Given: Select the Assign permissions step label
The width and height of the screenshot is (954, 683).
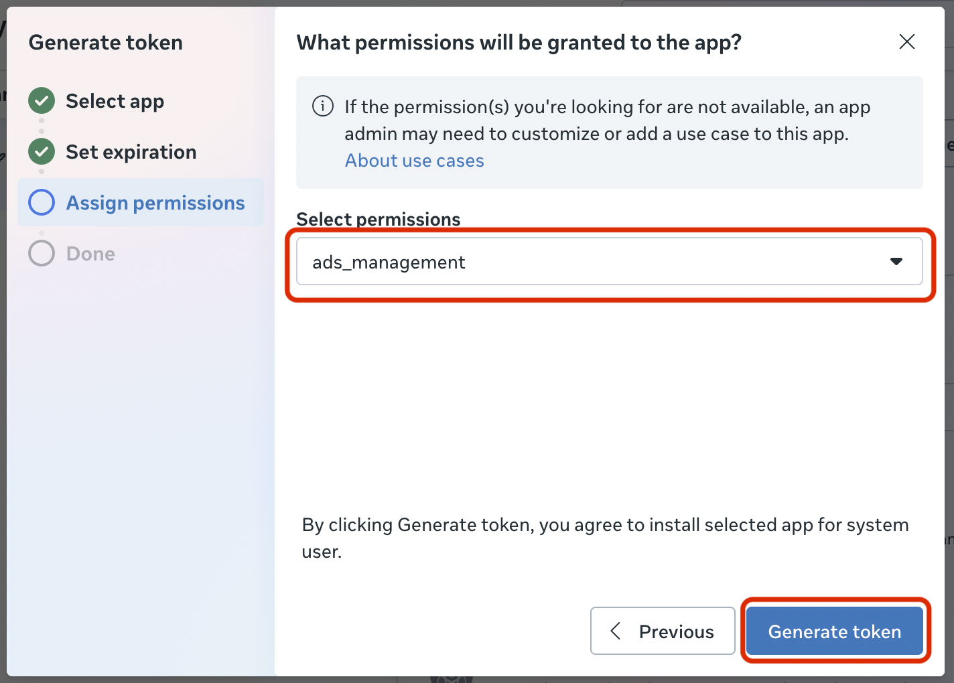Looking at the screenshot, I should 155,203.
